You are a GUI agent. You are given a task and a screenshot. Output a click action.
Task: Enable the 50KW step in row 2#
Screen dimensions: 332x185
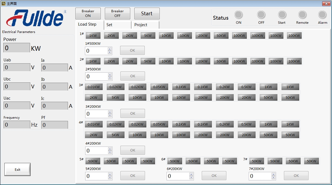tap(221, 61)
